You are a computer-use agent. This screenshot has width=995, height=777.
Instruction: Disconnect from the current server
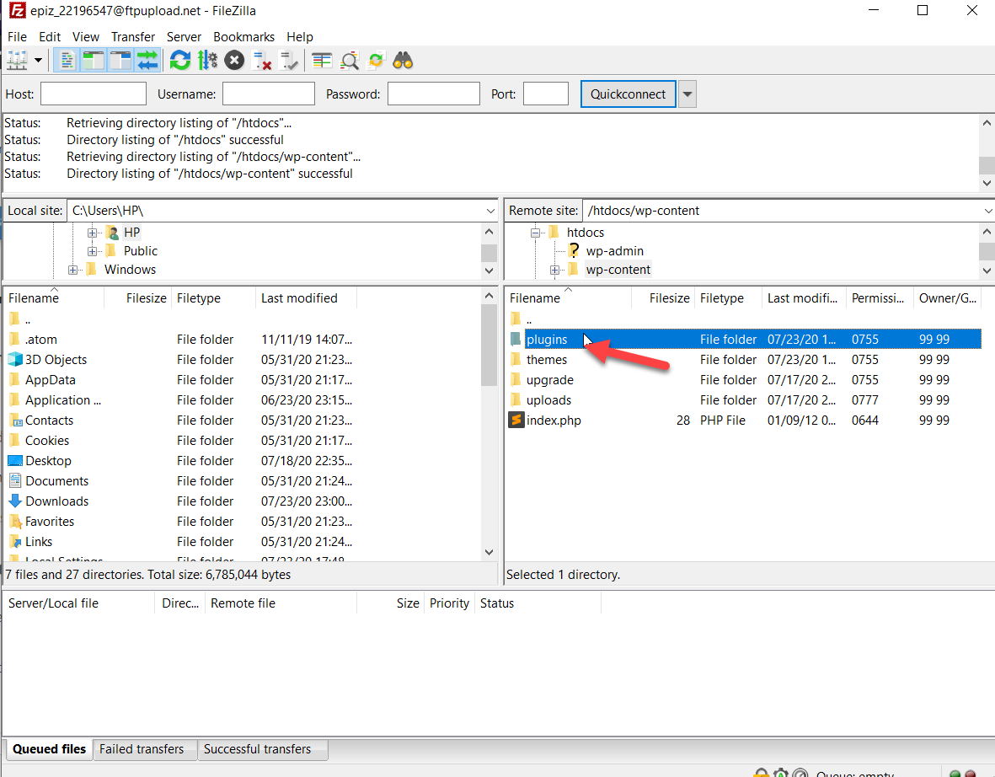[x=261, y=61]
